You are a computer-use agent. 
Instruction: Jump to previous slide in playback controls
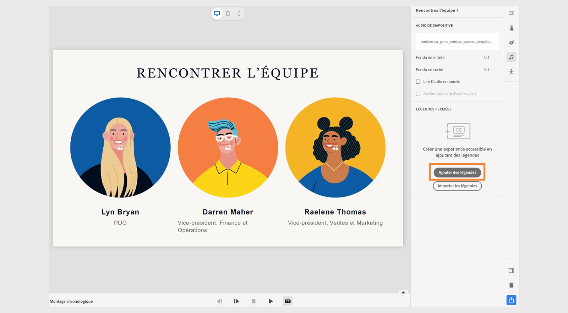coord(219,301)
